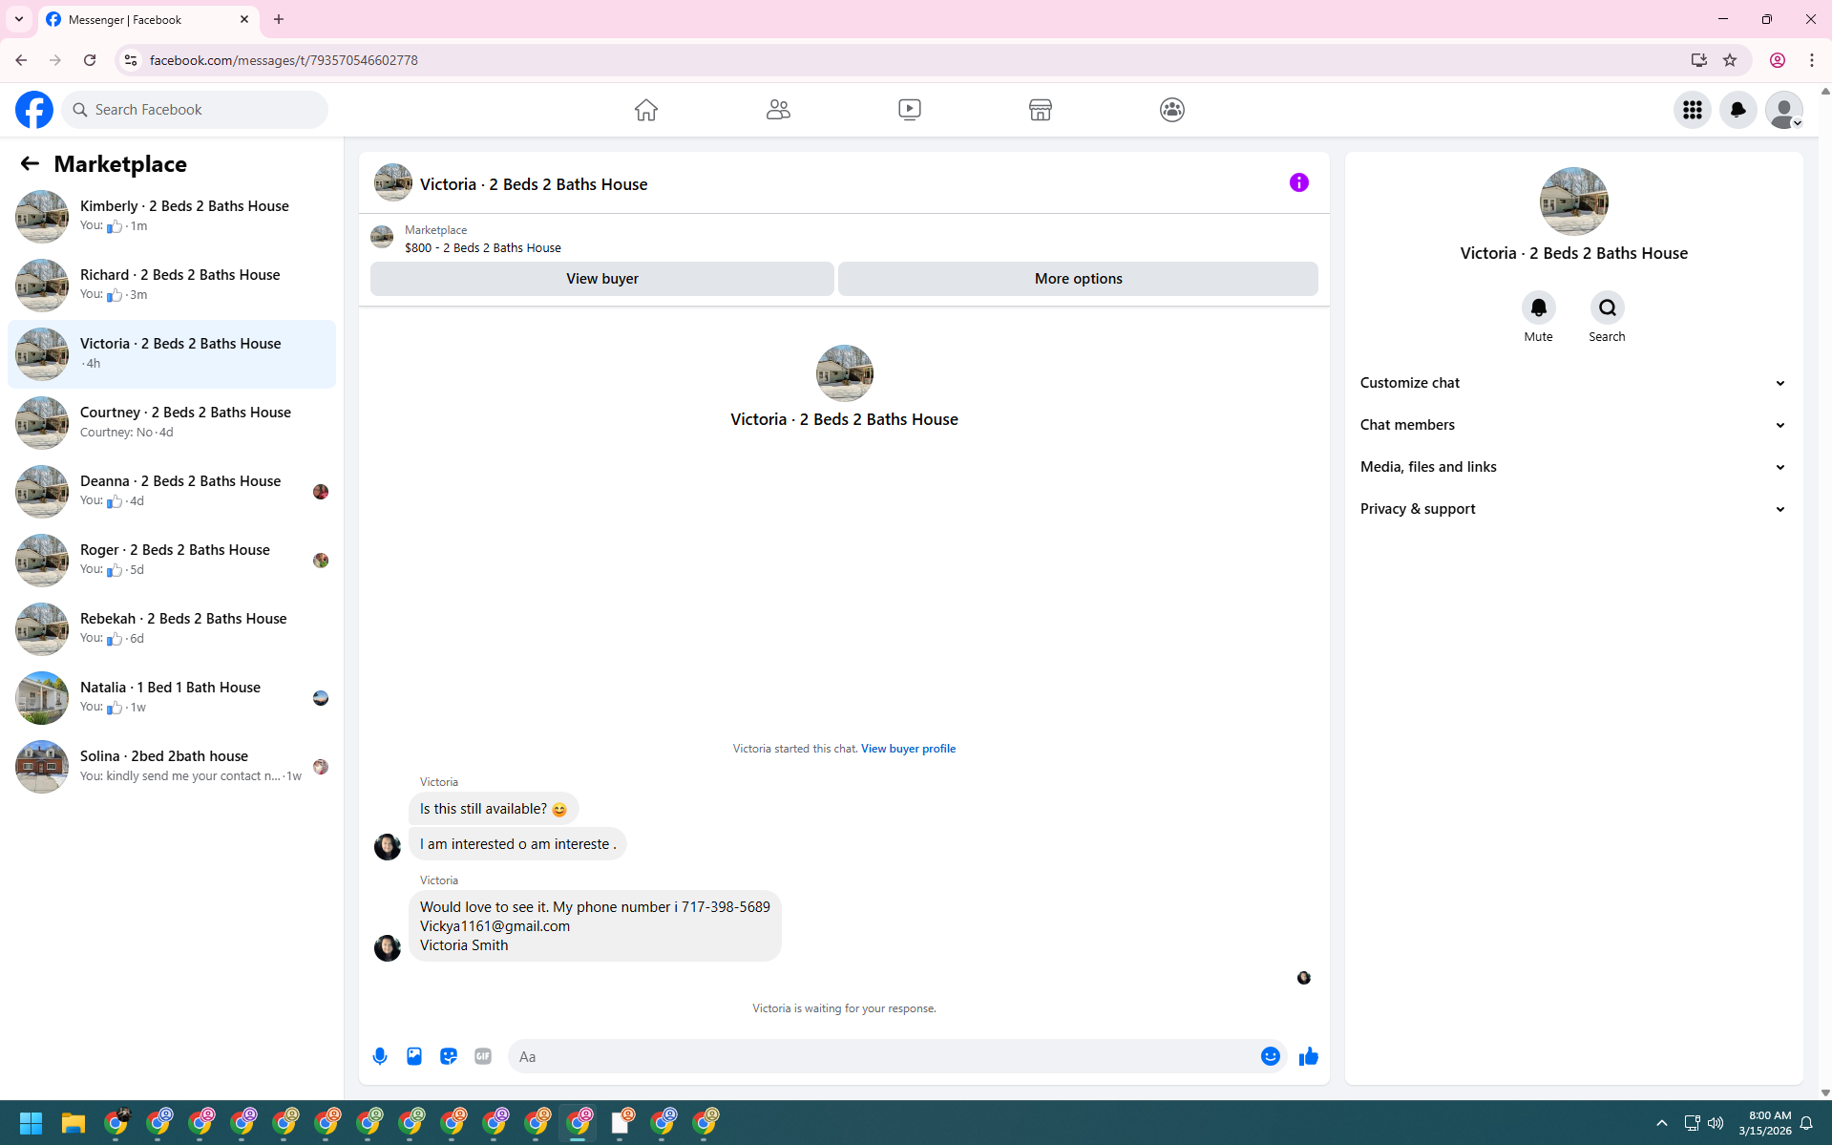Open the Roger conversation
The width and height of the screenshot is (1832, 1145).
coord(172,560)
